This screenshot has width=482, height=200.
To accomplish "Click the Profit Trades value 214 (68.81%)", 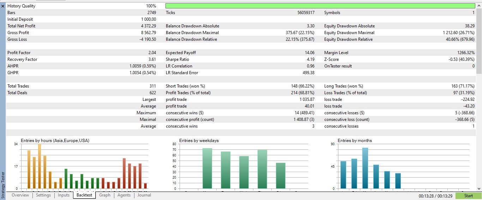I will point(303,93).
